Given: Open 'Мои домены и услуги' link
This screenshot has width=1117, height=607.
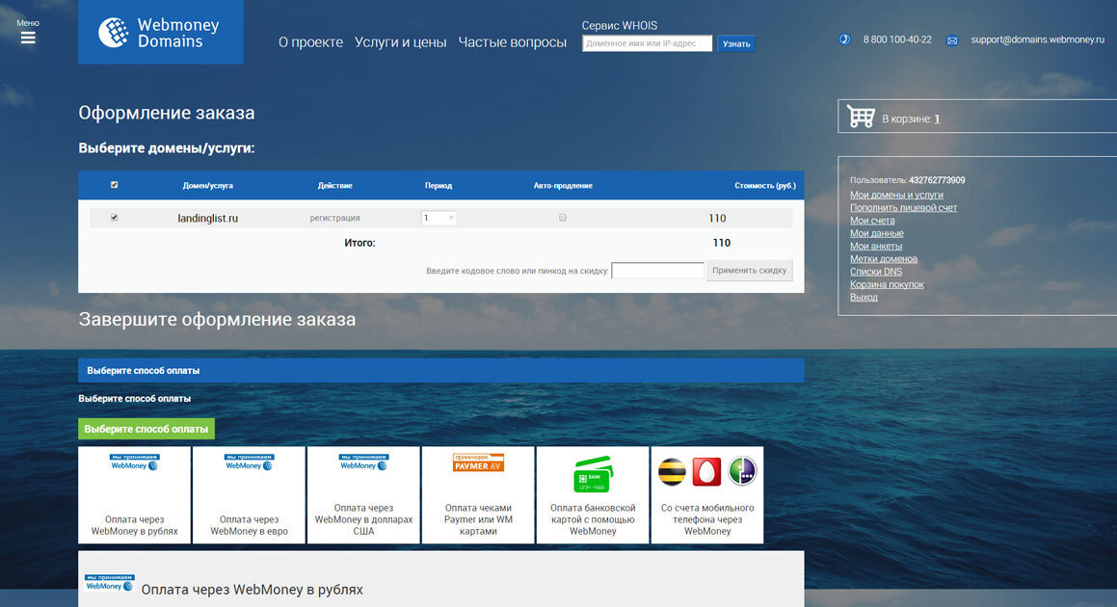Looking at the screenshot, I should [896, 195].
